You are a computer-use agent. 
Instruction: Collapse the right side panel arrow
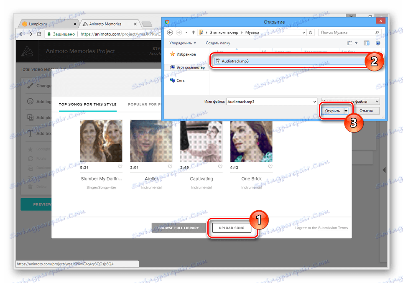pos(384,170)
